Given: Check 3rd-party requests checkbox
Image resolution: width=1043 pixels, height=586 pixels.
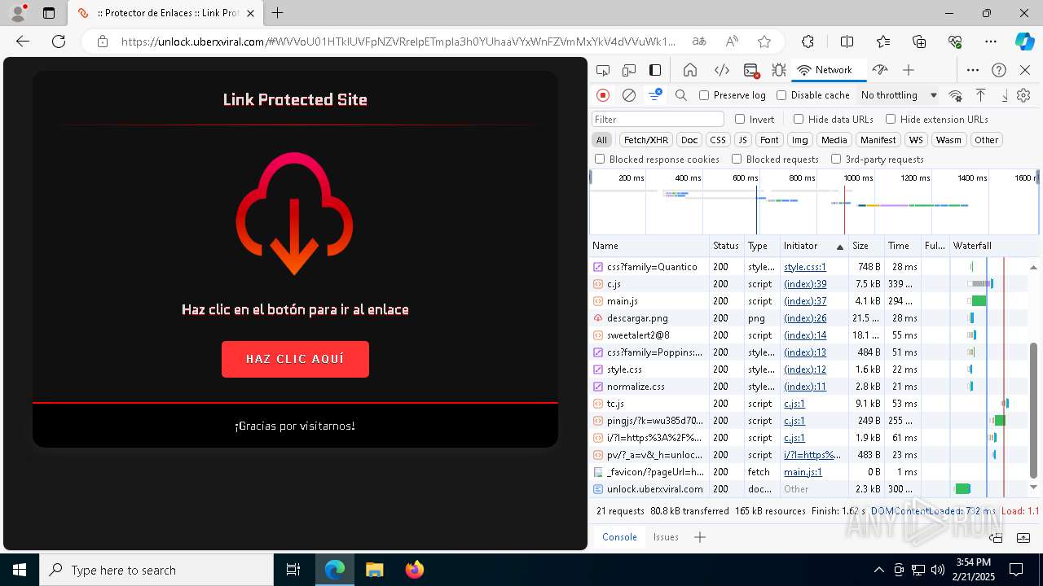Looking at the screenshot, I should click(836, 160).
